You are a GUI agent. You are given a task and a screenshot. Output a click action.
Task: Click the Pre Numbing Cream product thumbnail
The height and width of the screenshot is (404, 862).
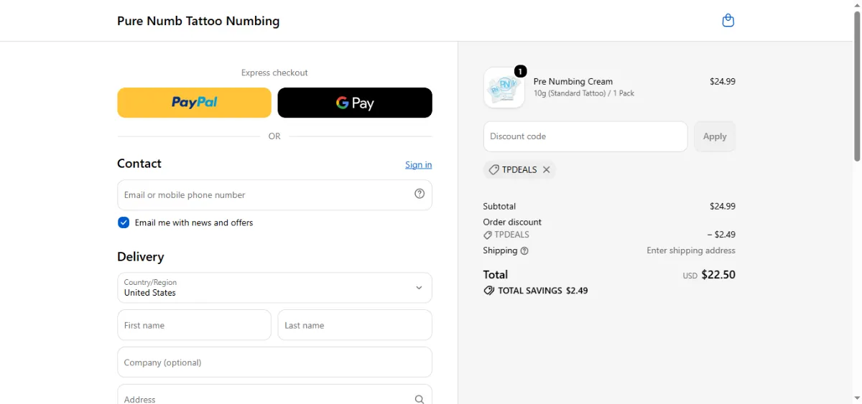504,88
